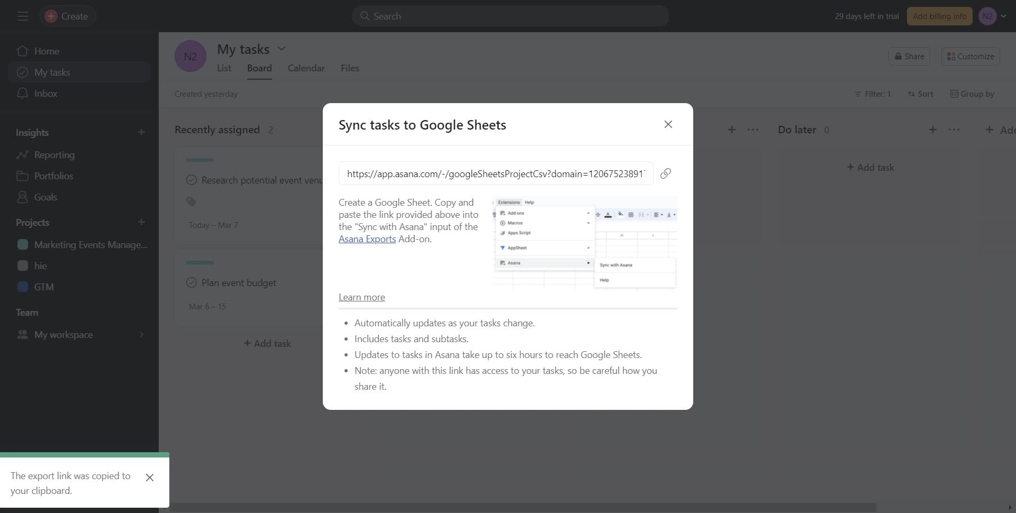Open the My tasks dropdown arrow

[x=282, y=48]
